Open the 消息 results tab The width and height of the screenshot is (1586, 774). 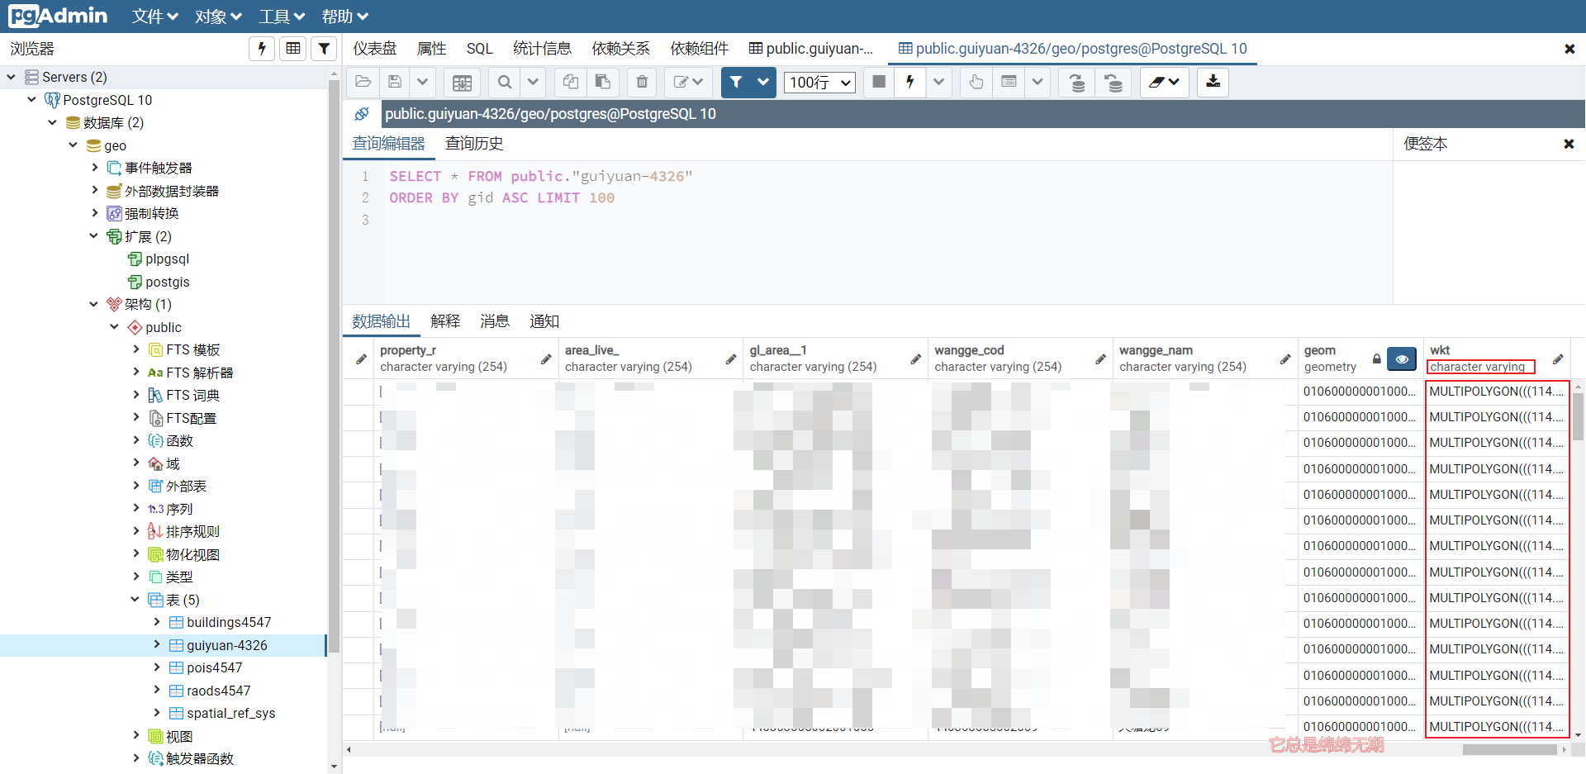[x=495, y=321]
